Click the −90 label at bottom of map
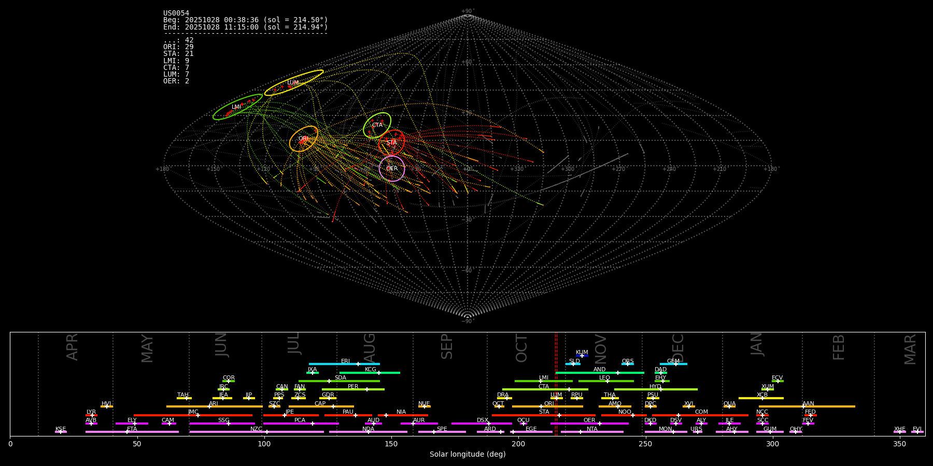Viewport: 933px width, 466px height. [467, 321]
